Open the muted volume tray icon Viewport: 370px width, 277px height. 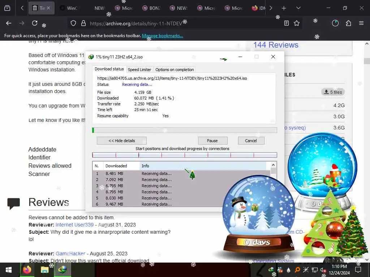point(323,270)
